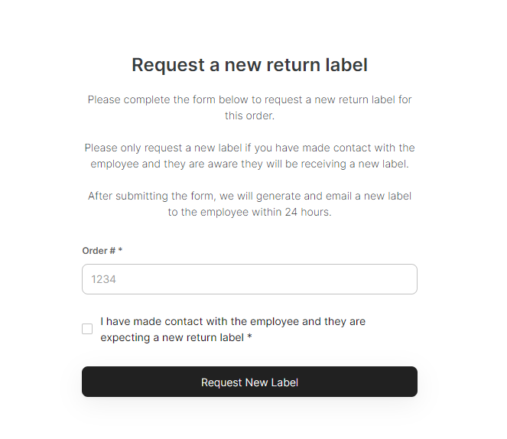
Task: Click the line 'Please only request a new label'
Action: click(x=249, y=148)
